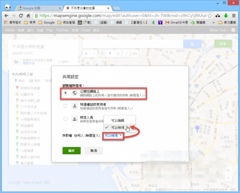Switch to 不來恩分享的地圖 tab

[x=88, y=8]
